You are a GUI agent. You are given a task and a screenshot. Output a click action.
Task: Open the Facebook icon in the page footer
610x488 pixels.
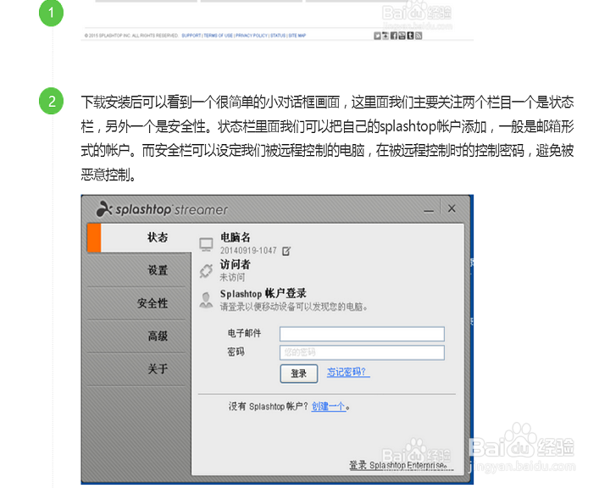point(394,36)
